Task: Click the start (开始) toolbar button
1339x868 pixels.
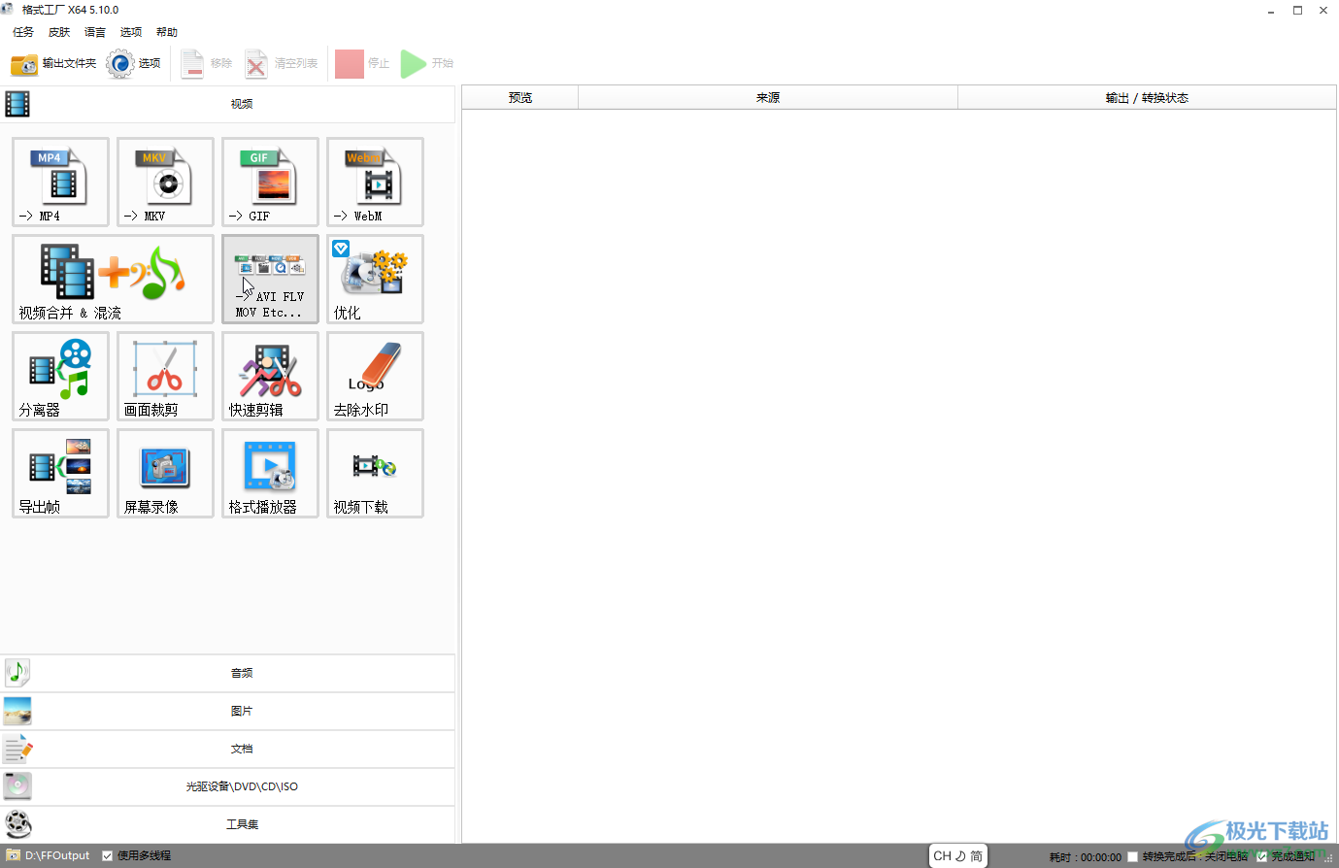Action: (427, 64)
